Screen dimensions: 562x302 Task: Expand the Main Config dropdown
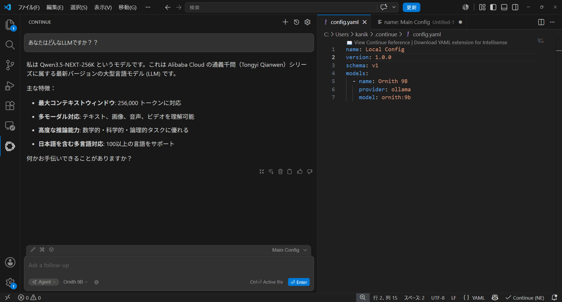point(289,250)
